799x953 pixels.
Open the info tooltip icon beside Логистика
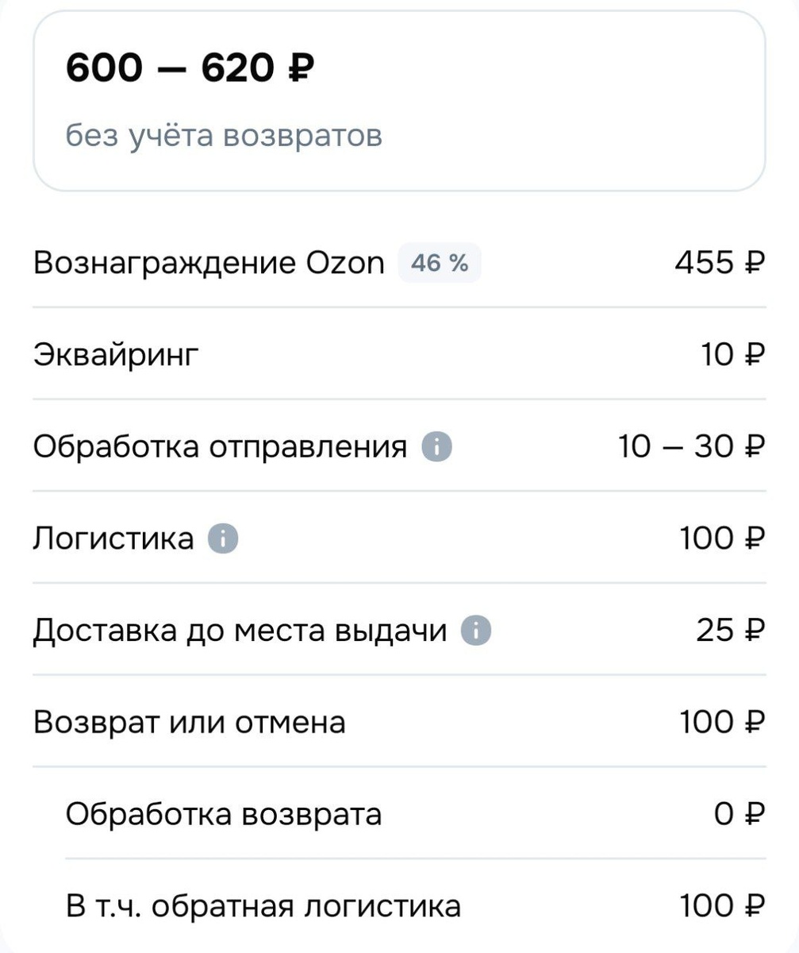tap(223, 539)
